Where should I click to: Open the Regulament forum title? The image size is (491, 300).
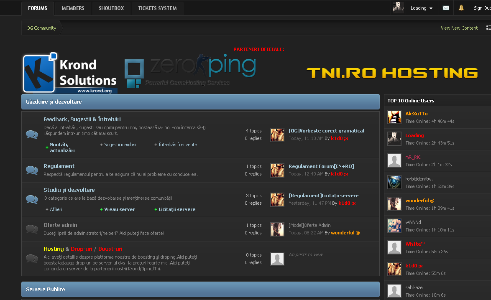tap(59, 166)
